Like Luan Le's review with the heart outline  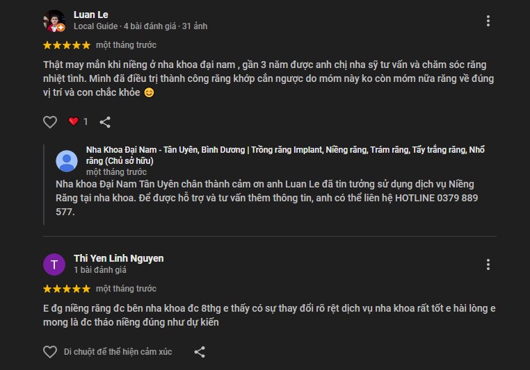(x=50, y=122)
